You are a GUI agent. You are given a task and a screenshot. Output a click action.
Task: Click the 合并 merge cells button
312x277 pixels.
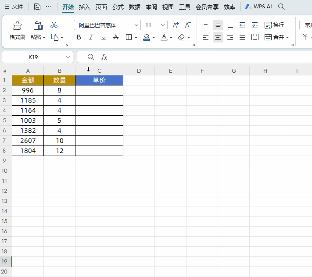[x=274, y=37]
